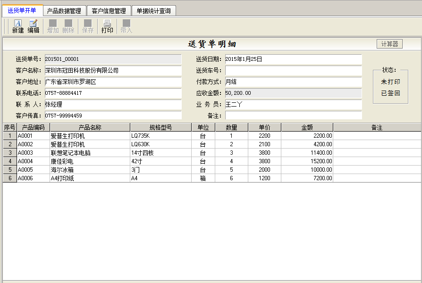Click the greyed 带入 (Import) toolbar icon
The image size is (422, 283).
point(126,26)
